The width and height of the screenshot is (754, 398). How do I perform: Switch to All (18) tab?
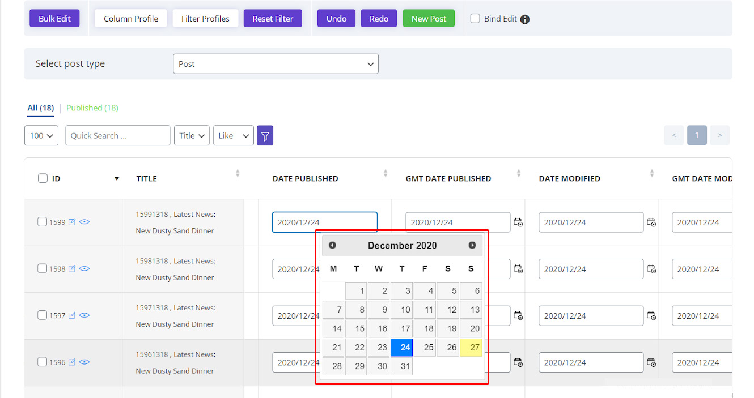pyautogui.click(x=41, y=108)
